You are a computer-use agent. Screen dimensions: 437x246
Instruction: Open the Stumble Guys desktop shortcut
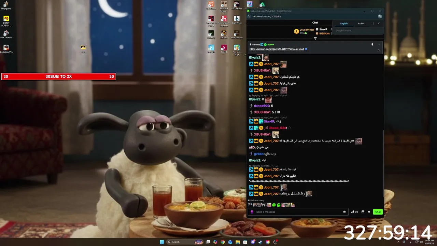pyautogui.click(x=237, y=50)
